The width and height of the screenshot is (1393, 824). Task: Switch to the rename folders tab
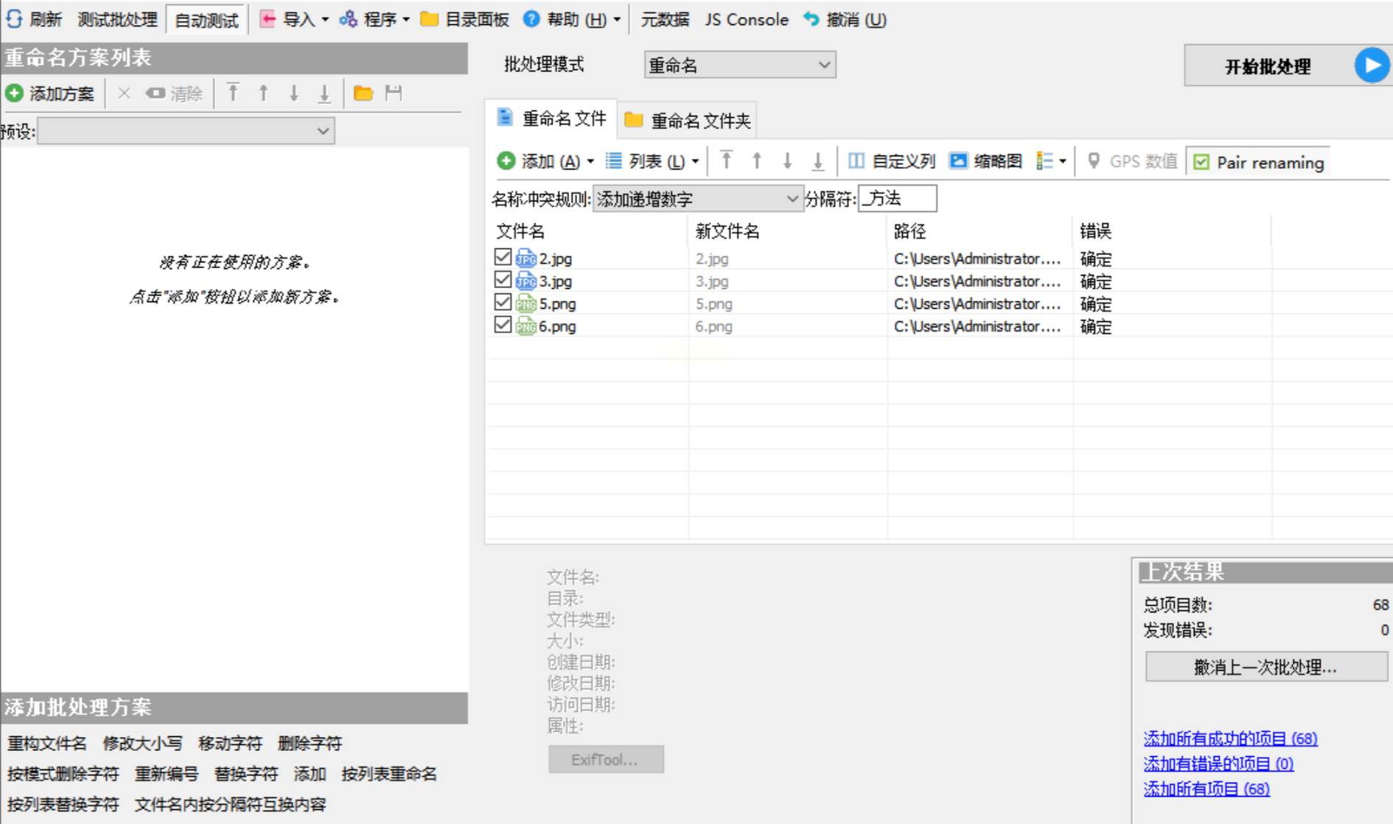click(687, 120)
